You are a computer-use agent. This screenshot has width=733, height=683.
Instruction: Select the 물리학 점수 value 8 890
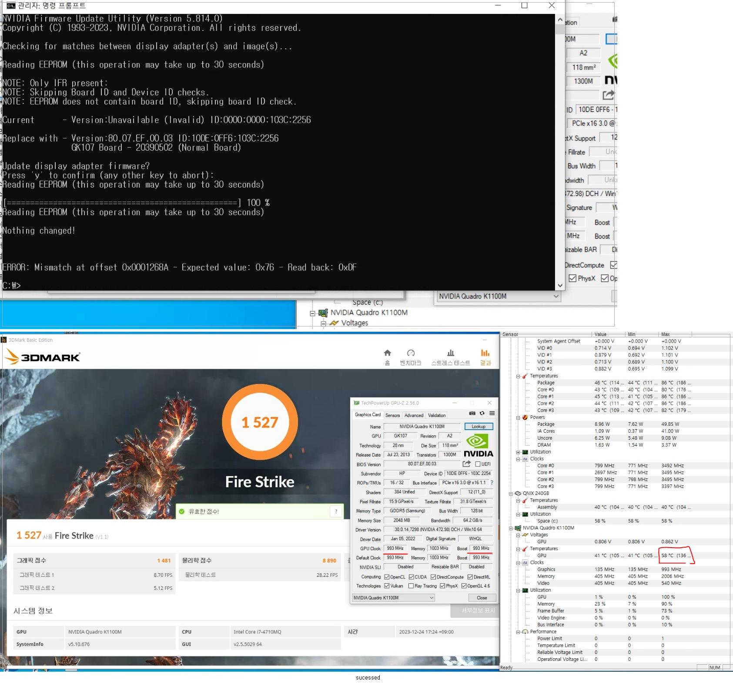(x=329, y=561)
